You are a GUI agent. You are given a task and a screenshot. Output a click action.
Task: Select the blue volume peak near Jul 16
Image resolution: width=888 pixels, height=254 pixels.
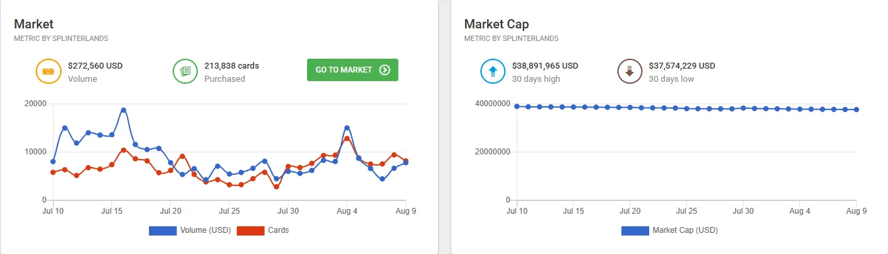[123, 110]
